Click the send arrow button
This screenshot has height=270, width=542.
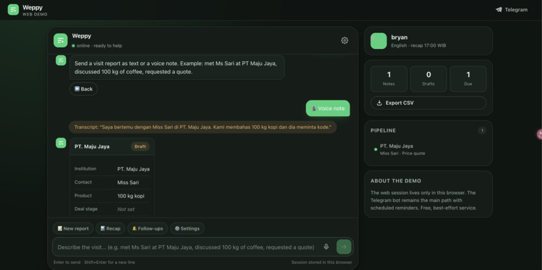[x=344, y=247]
